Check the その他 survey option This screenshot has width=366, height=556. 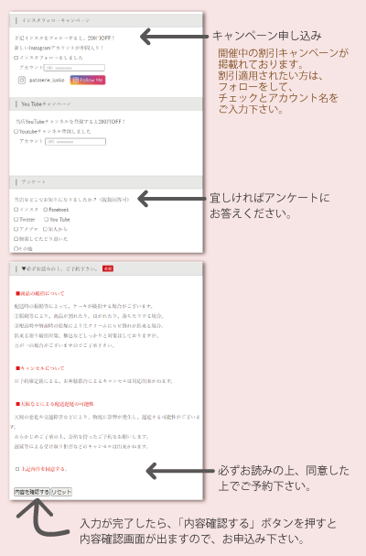16,248
